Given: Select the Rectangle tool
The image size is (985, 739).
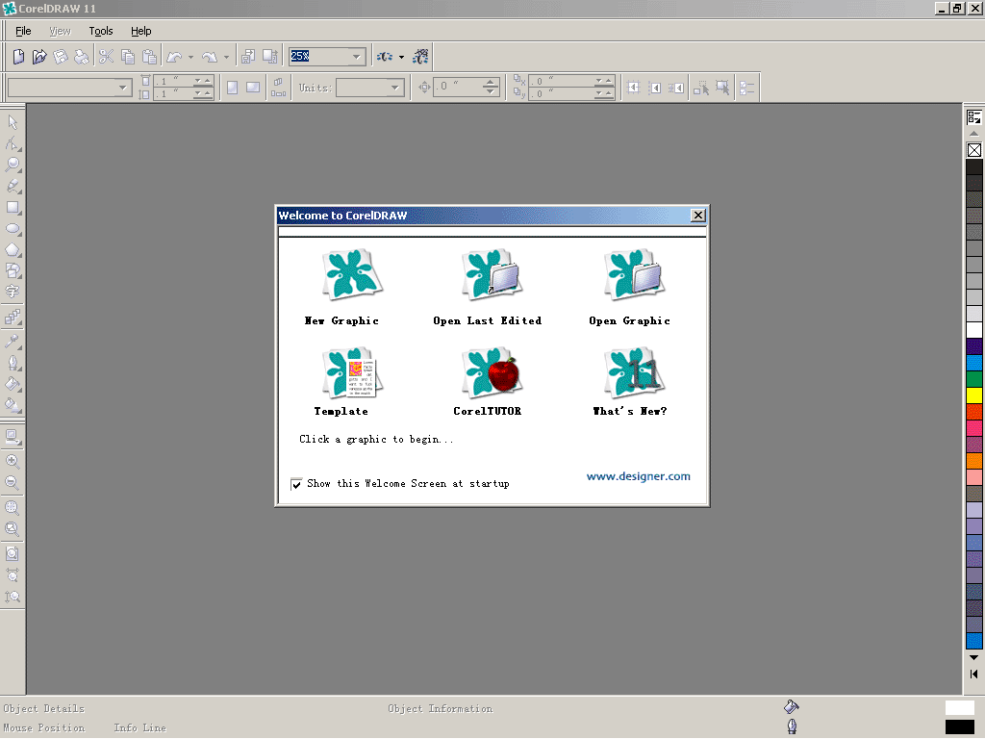Looking at the screenshot, I should 13,208.
